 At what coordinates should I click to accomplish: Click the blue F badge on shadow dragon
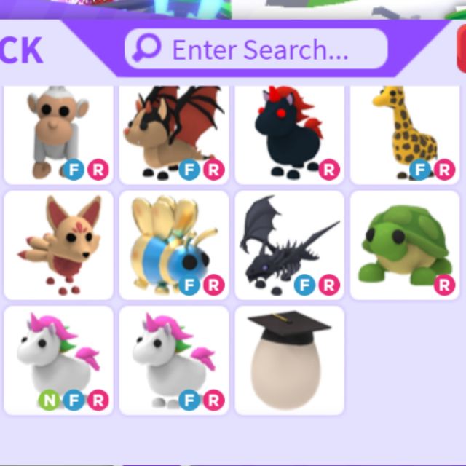pyautogui.click(x=304, y=285)
